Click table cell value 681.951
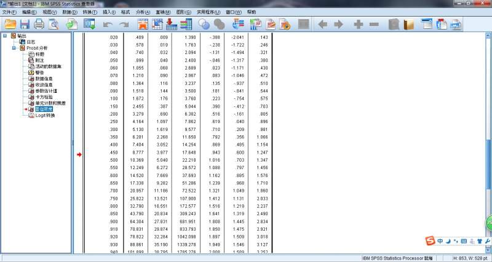The image size is (492, 262). point(188,221)
